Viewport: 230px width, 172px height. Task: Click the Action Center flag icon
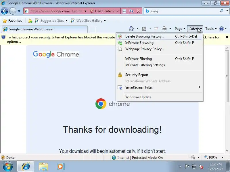click(187, 167)
